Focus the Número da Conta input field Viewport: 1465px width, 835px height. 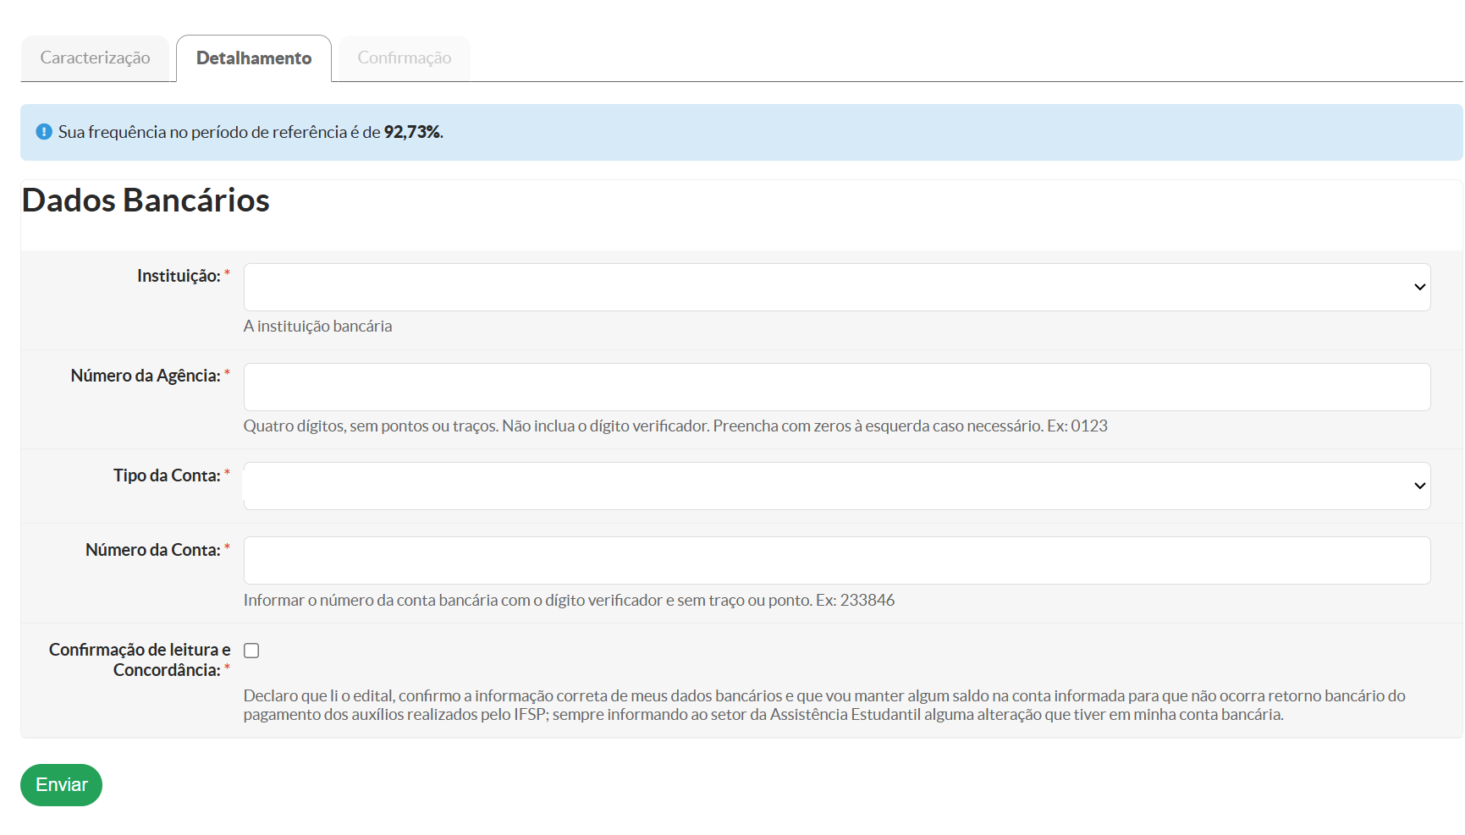(837, 561)
